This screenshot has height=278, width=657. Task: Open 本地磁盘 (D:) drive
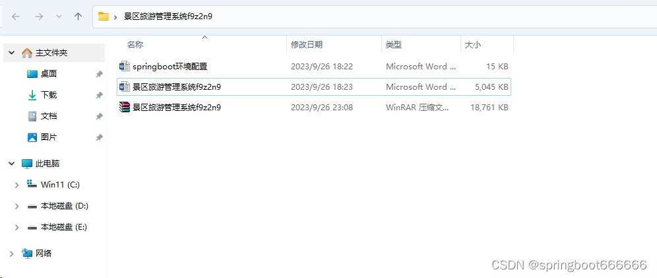pos(65,206)
